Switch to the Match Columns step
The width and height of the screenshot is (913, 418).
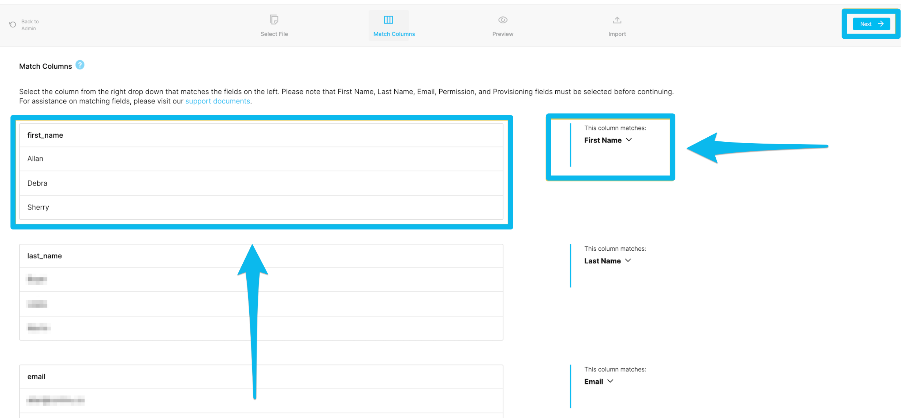coord(394,26)
